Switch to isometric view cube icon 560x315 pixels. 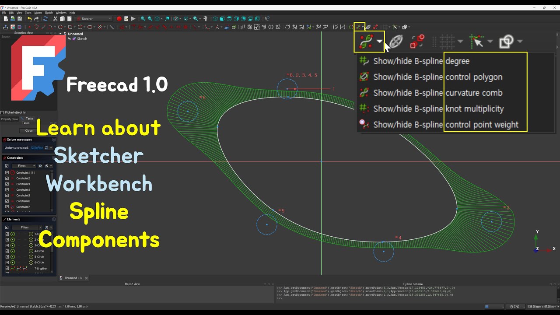click(215, 19)
